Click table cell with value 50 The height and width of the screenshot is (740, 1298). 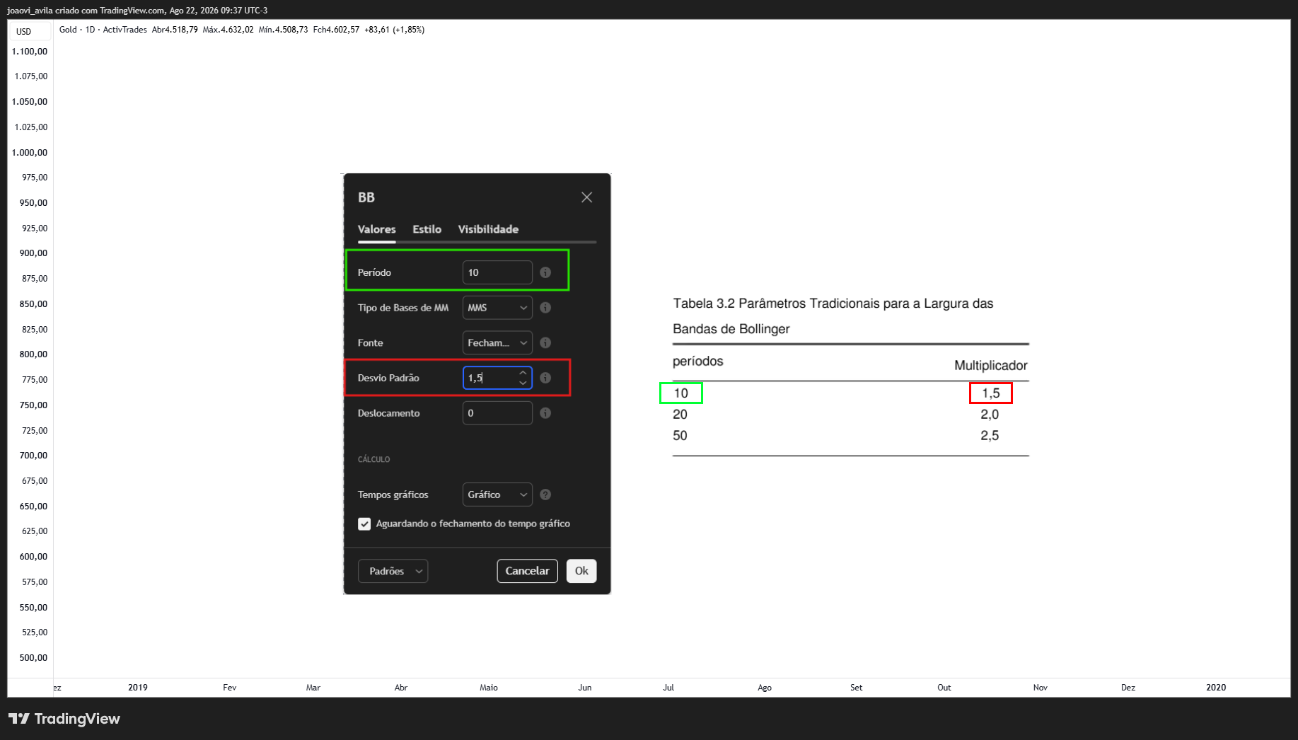coord(680,436)
